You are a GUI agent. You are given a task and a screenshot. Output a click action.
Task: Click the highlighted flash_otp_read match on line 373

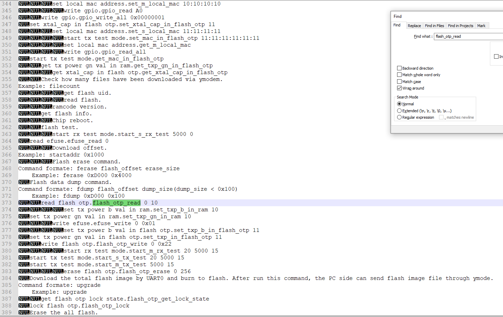[x=117, y=203]
